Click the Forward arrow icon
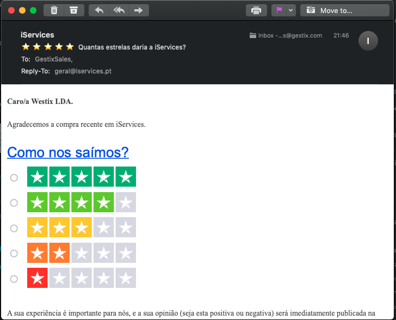The image size is (396, 320). pos(139,10)
